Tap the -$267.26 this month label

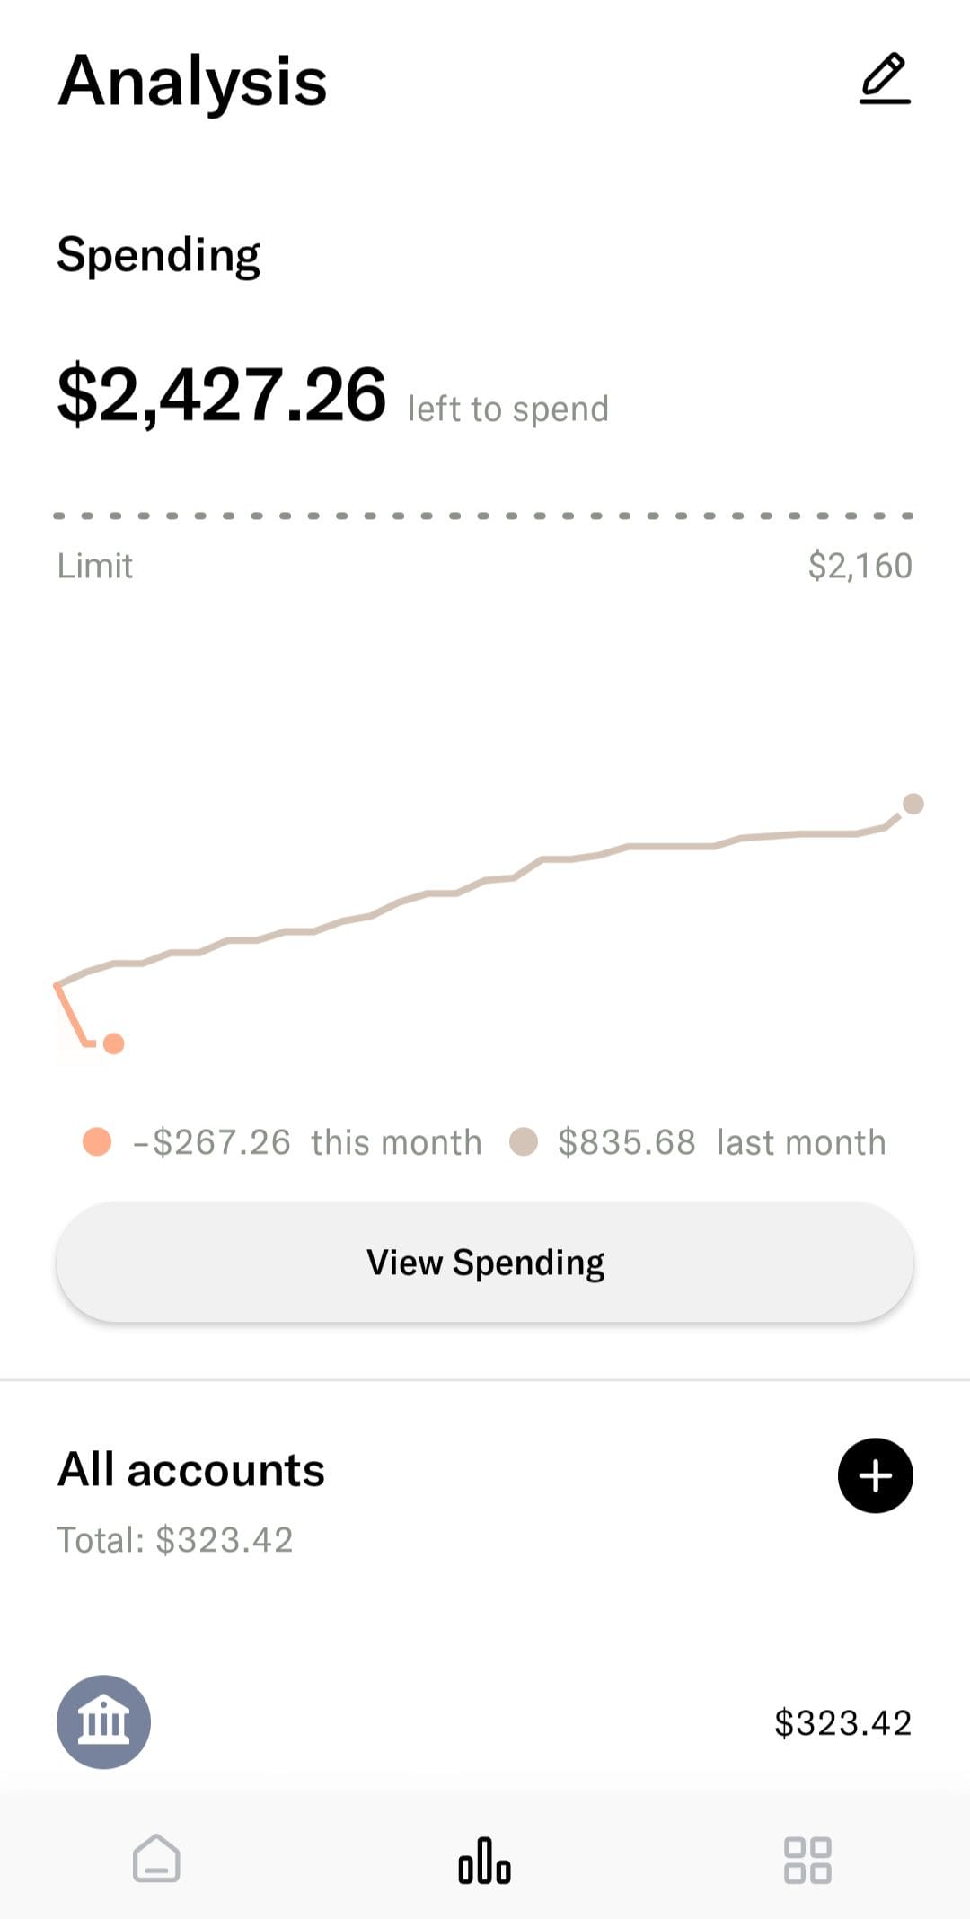(x=306, y=1142)
